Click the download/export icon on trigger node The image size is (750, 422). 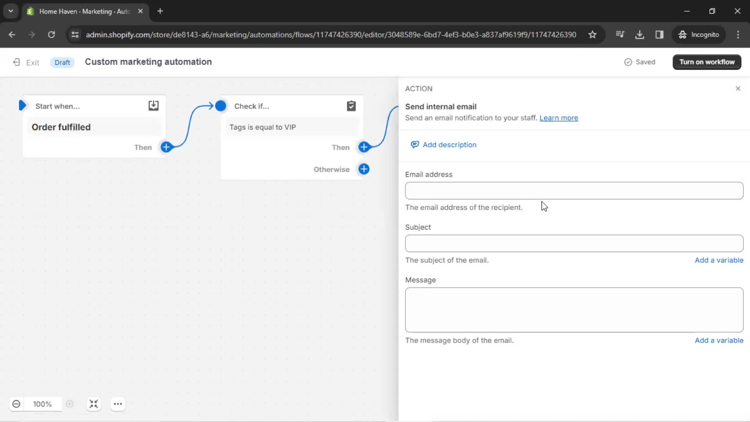pos(154,105)
